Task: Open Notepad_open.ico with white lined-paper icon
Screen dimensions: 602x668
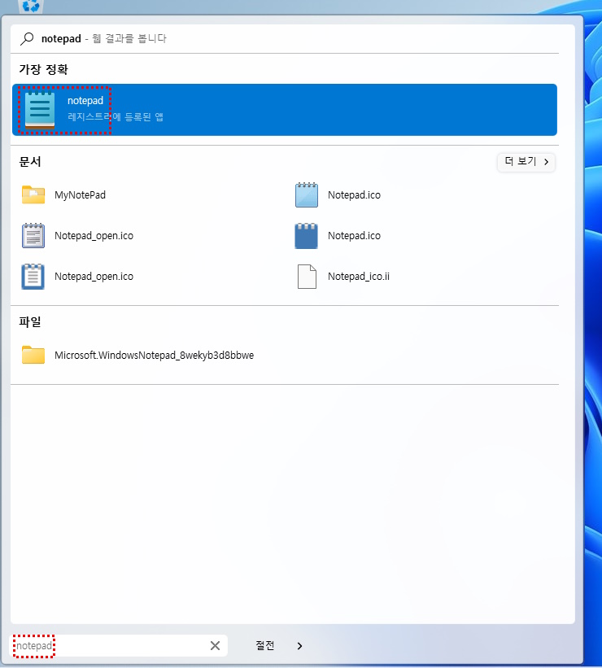Action: 33,236
